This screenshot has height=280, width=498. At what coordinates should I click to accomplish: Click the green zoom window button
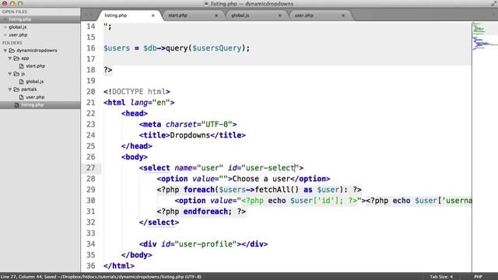20,4
